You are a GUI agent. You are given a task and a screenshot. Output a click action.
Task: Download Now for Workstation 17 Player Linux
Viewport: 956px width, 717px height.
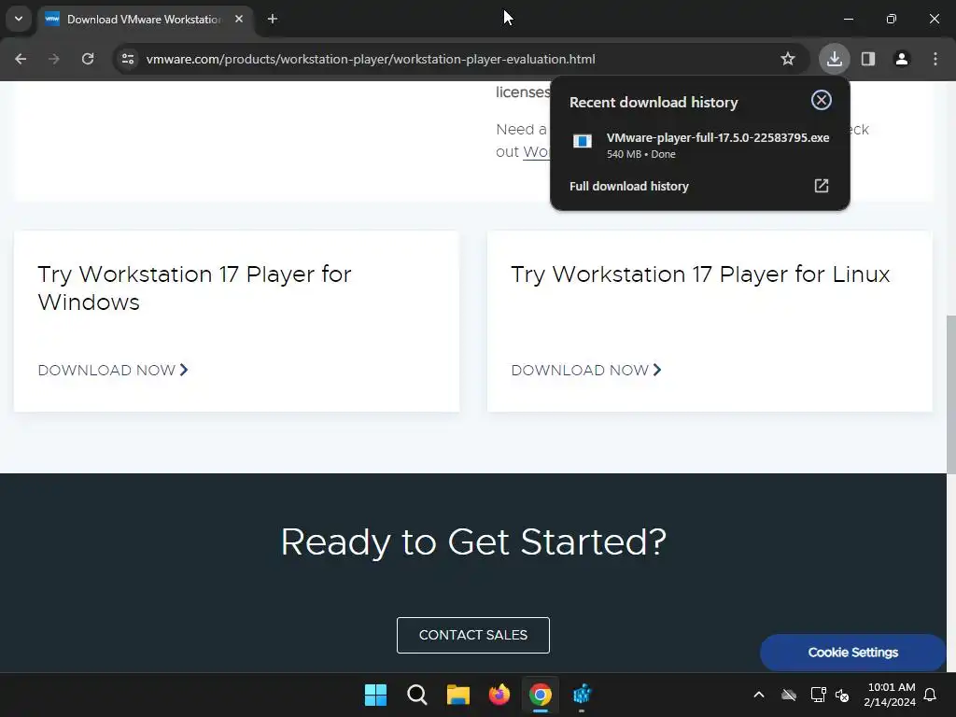(x=586, y=370)
